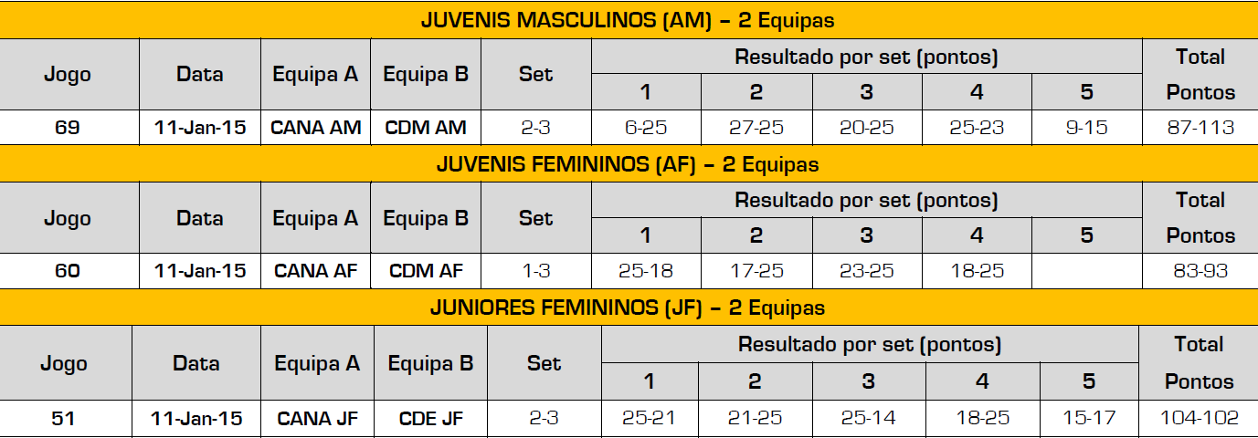
Task: Select the total points 104-102 cell
Action: pyautogui.click(x=1198, y=419)
